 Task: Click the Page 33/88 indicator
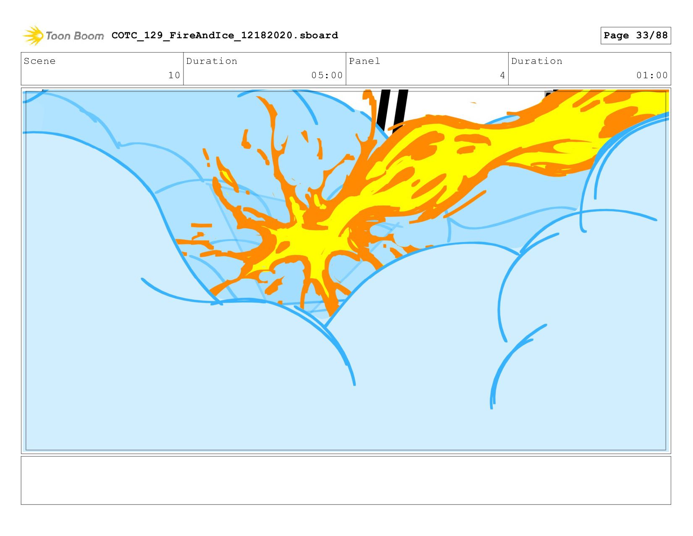635,35
